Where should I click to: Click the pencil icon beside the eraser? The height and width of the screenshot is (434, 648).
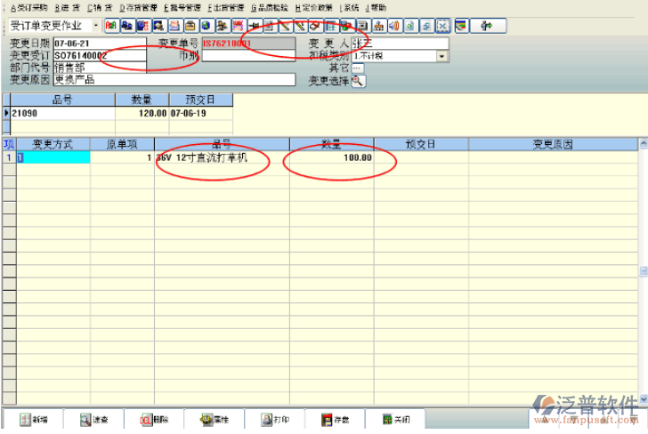click(x=300, y=26)
